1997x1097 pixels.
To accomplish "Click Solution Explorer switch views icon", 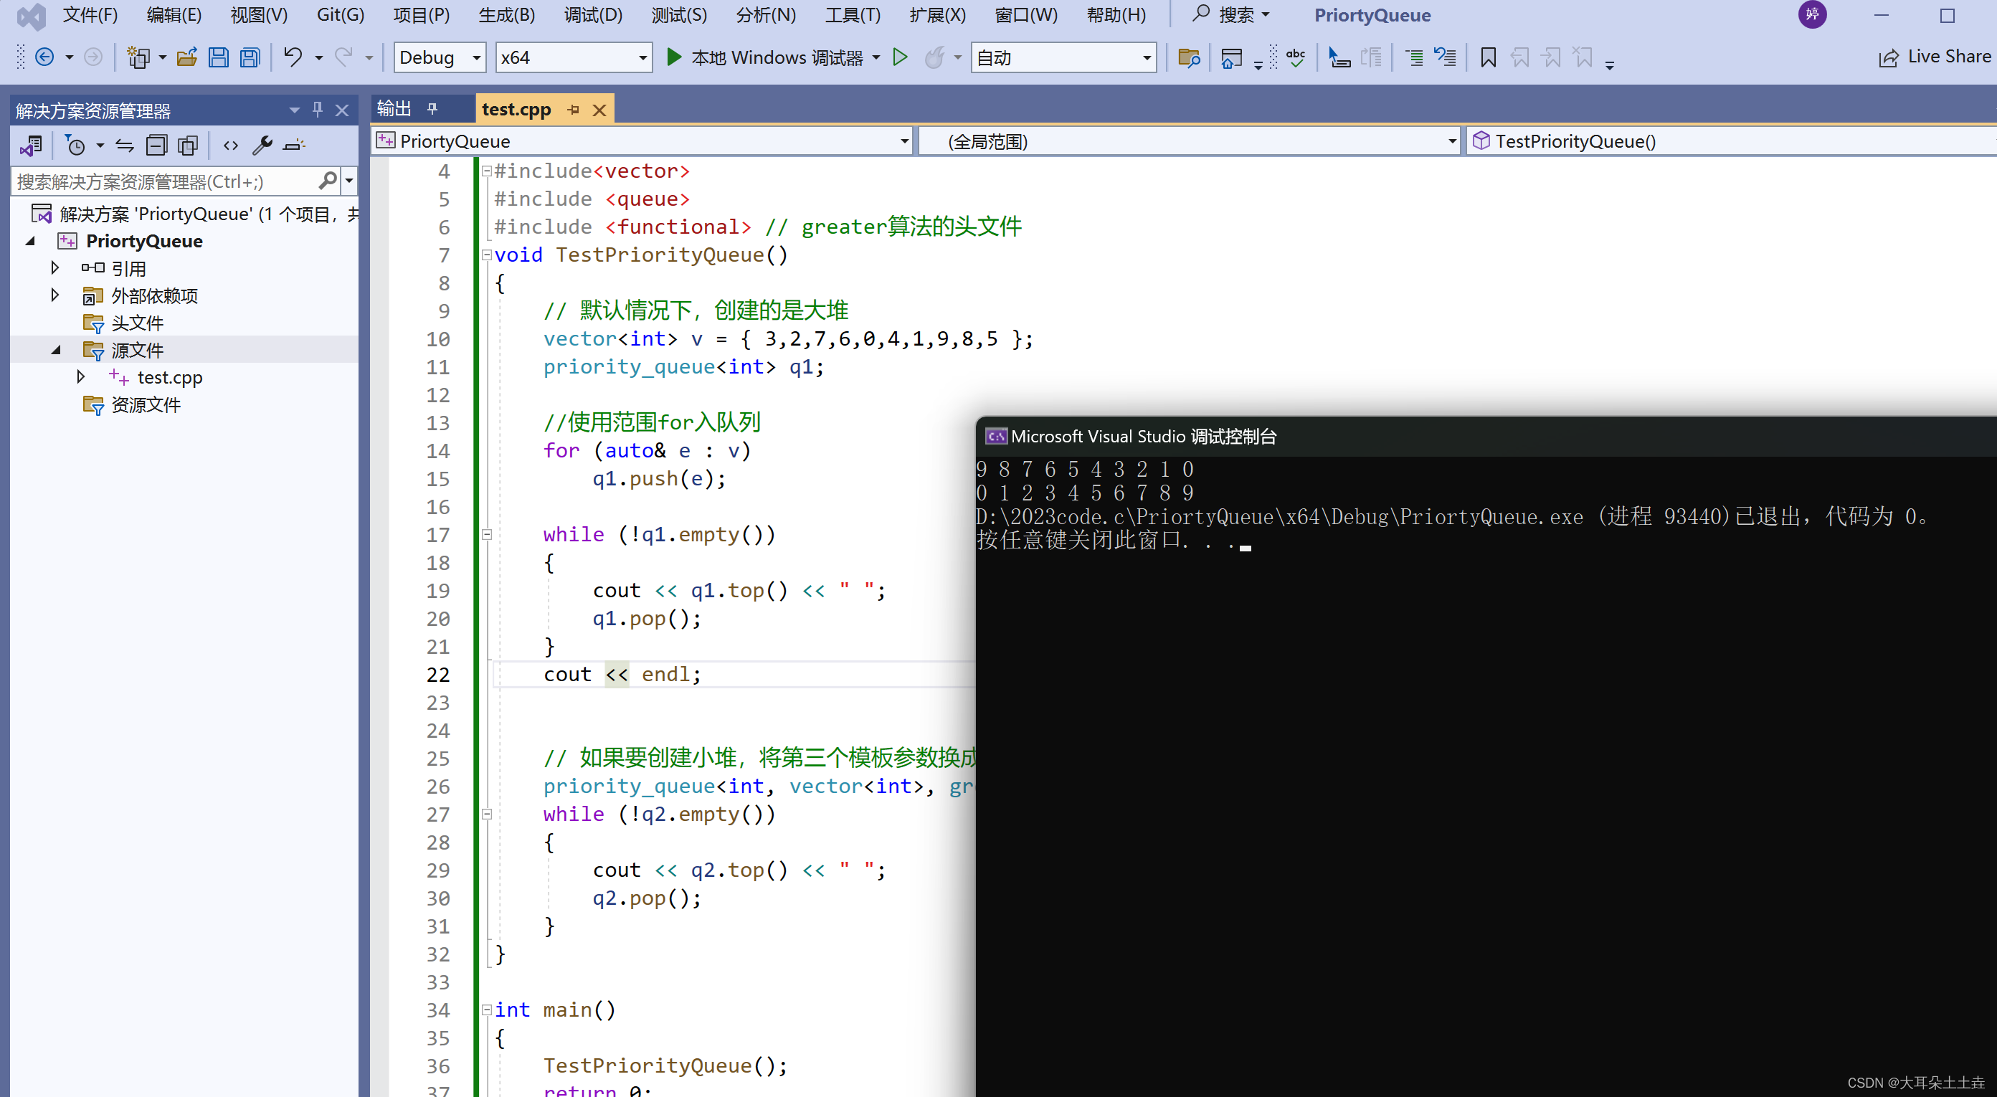I will [31, 145].
